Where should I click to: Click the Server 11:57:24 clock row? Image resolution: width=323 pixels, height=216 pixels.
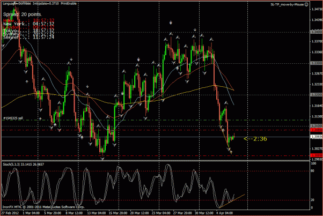[x=28, y=37]
